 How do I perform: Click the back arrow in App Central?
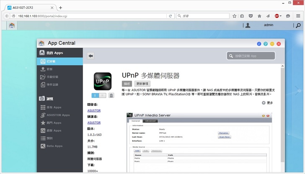click(x=90, y=56)
